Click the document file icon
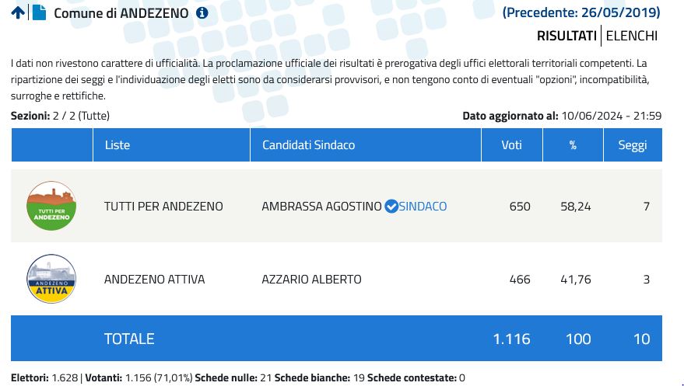684x386 pixels. pos(39,12)
